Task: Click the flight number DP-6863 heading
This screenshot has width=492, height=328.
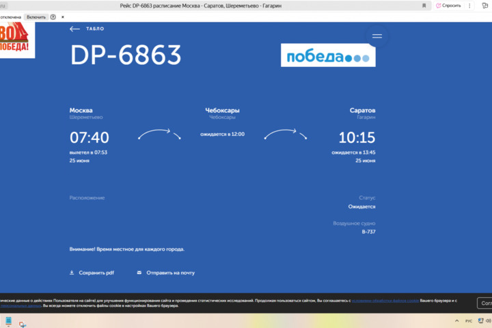Action: [x=126, y=55]
